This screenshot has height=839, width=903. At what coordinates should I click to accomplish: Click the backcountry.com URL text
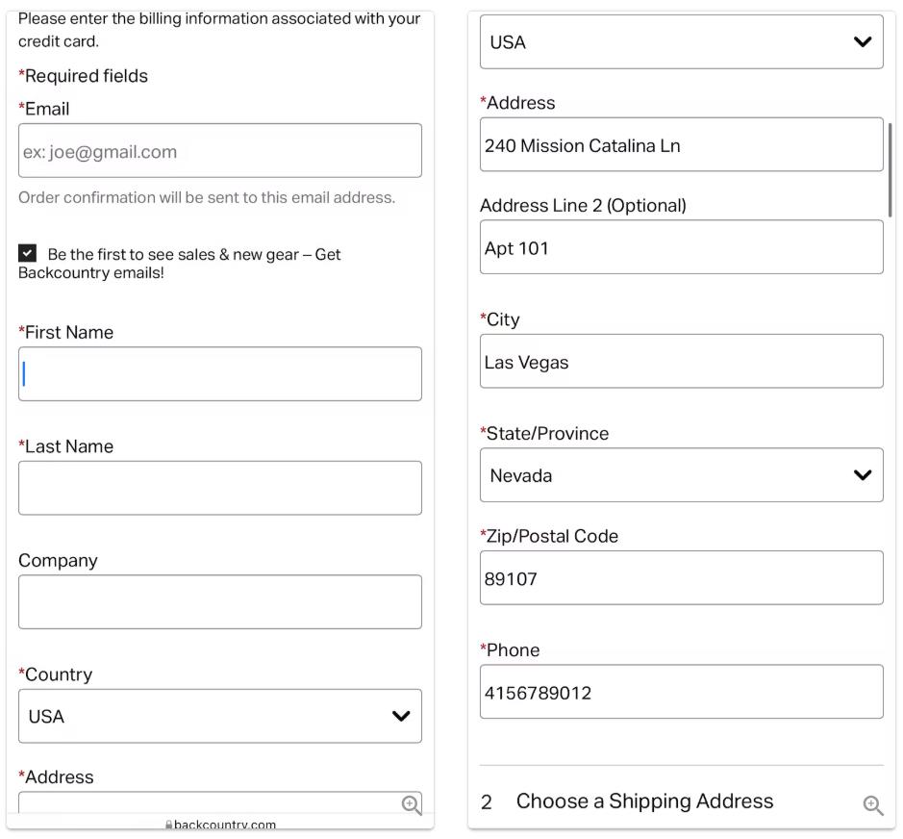pyautogui.click(x=225, y=826)
